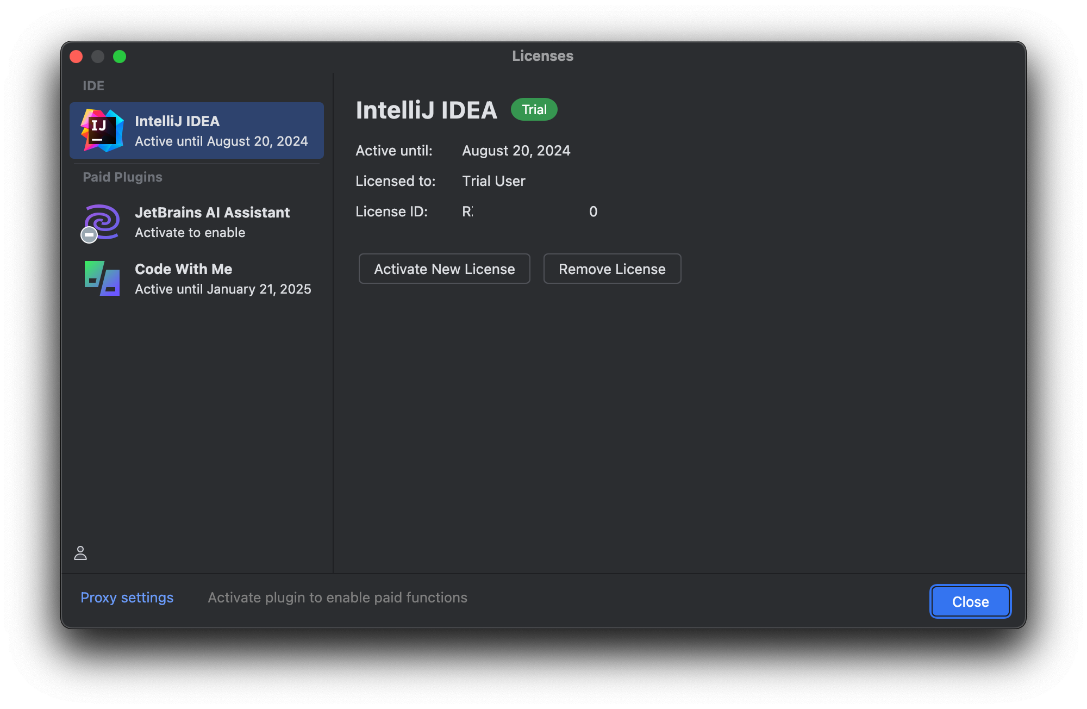Viewport: 1087px width, 709px height.
Task: Click the License ID value
Action: click(530, 212)
